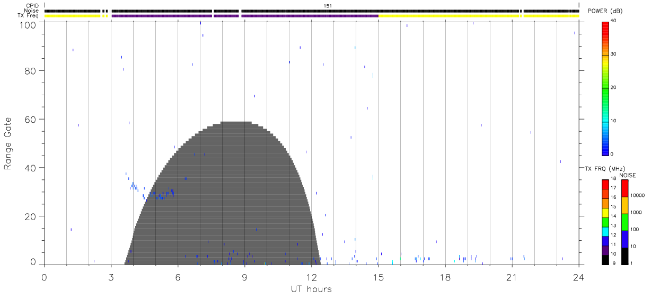
Task: Select hour 18 on the UT hours axis
Action: 445,277
